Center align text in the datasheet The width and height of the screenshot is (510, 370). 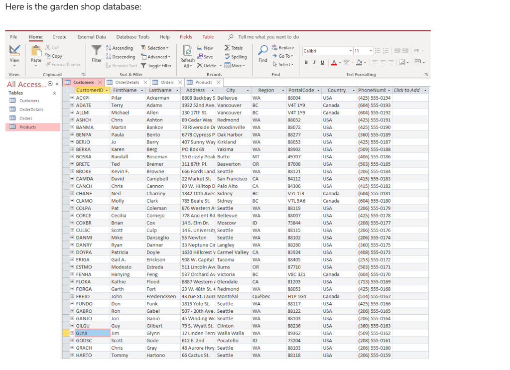(x=383, y=62)
